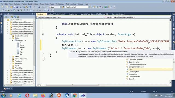Click the Save toolbar icon

coord(14,7)
